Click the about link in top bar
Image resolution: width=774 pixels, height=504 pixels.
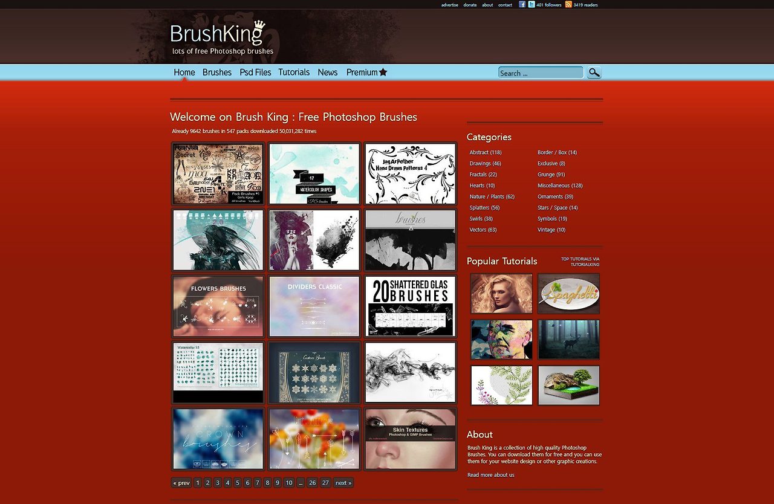(487, 5)
